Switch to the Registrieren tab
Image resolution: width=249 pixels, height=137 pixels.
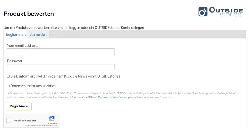16,34
